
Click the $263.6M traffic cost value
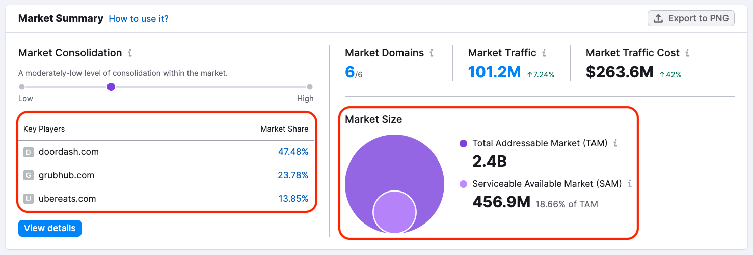pyautogui.click(x=620, y=72)
